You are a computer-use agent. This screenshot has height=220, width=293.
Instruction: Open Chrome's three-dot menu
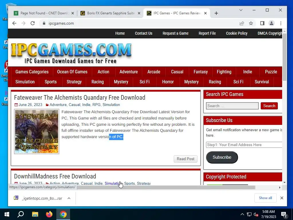coord(281,23)
